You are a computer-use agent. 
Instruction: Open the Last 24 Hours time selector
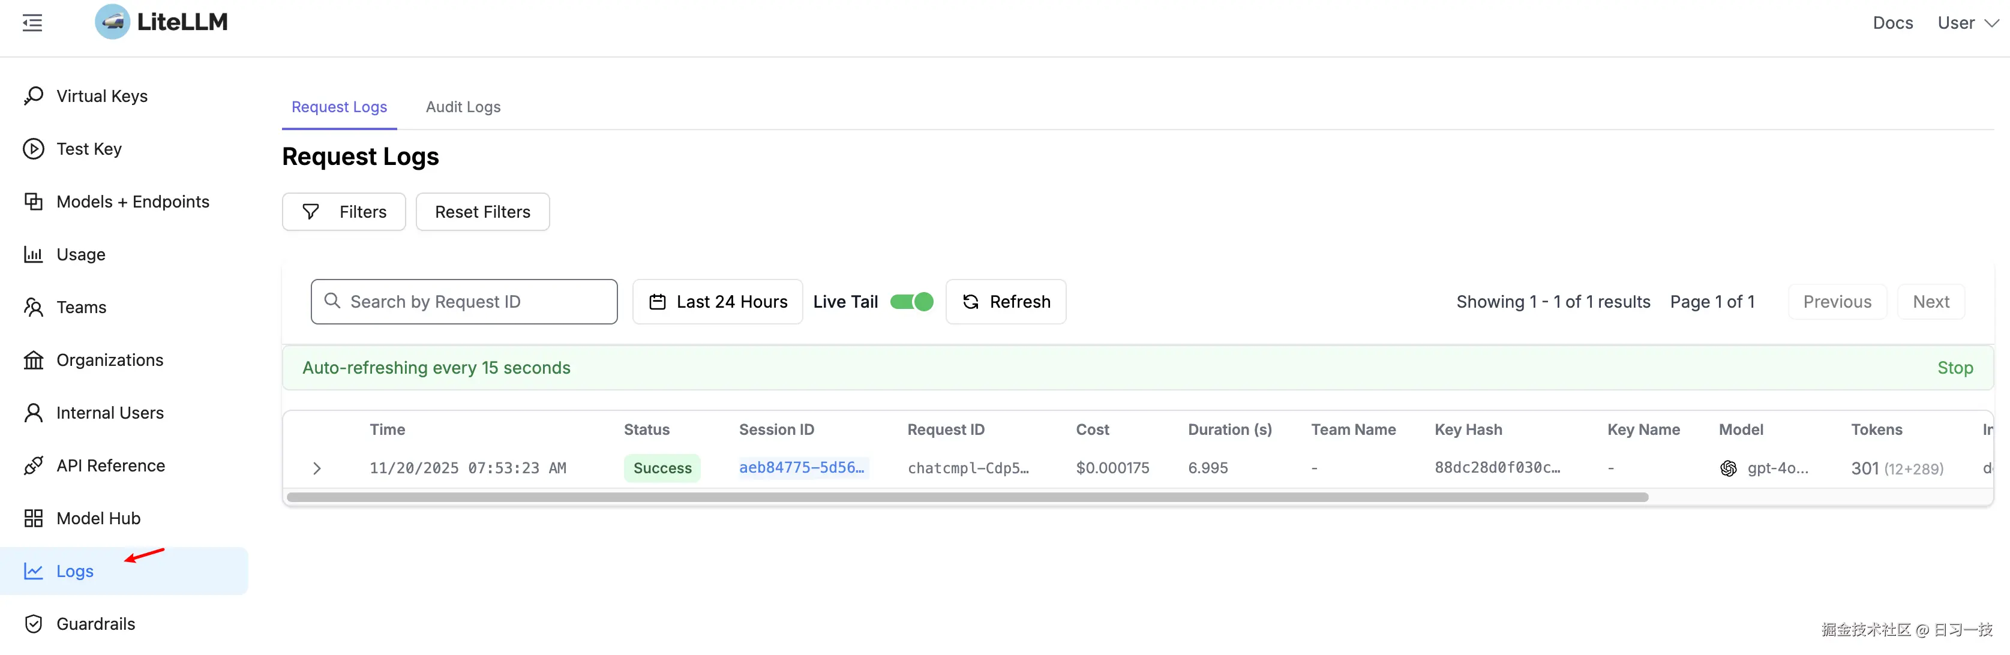pyautogui.click(x=718, y=302)
